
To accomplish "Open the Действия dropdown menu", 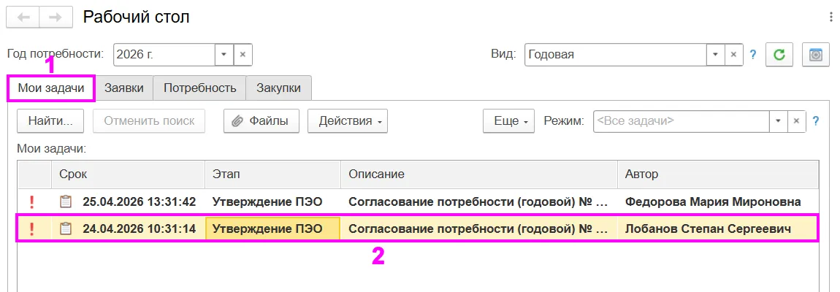I will [348, 121].
